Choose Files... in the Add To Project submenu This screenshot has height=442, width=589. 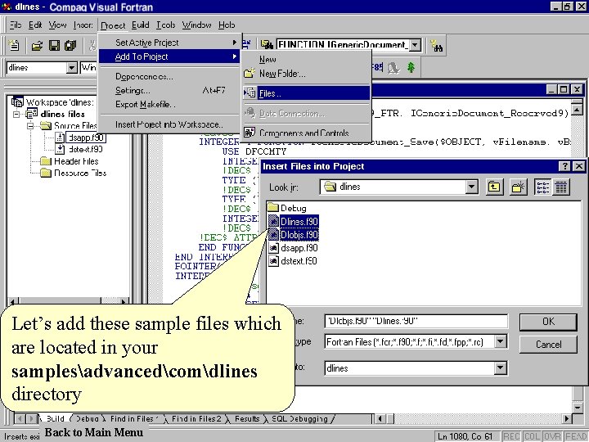pyautogui.click(x=307, y=93)
